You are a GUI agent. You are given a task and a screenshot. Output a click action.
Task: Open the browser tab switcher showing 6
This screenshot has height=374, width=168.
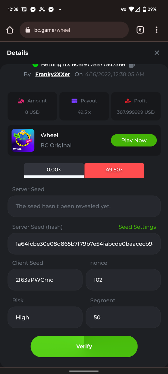pyautogui.click(x=140, y=30)
